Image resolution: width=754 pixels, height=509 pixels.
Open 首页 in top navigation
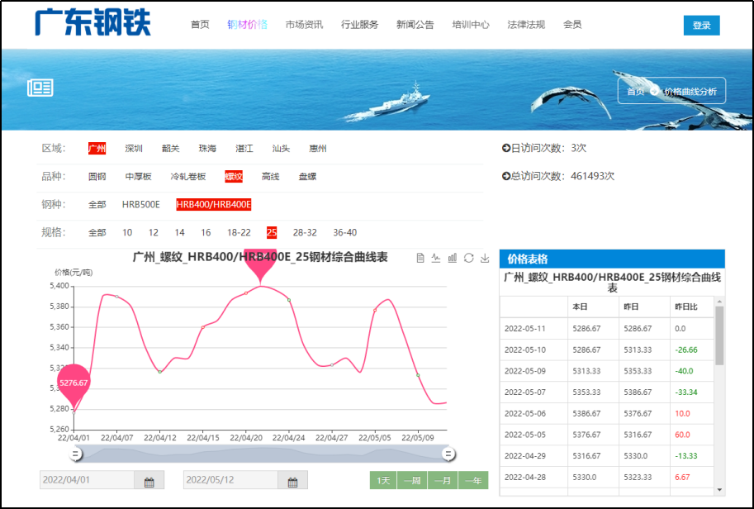(x=200, y=25)
